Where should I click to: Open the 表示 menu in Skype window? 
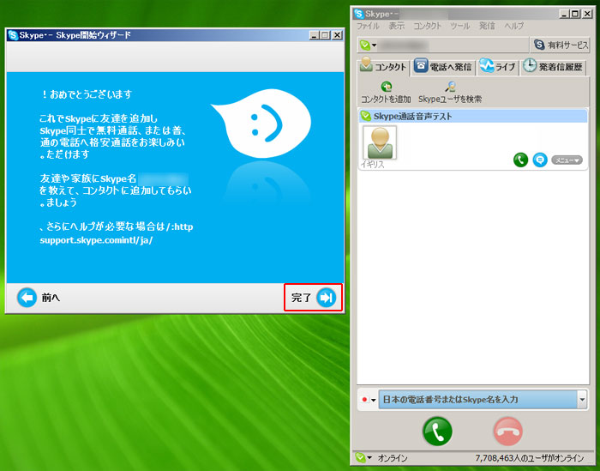coord(396,26)
